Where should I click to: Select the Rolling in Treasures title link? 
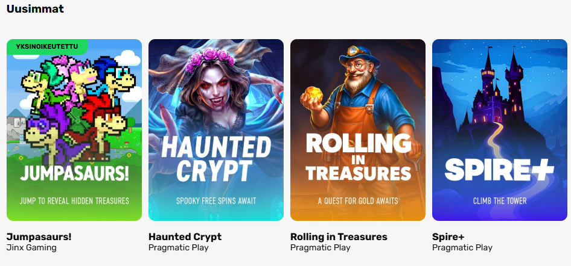339,237
